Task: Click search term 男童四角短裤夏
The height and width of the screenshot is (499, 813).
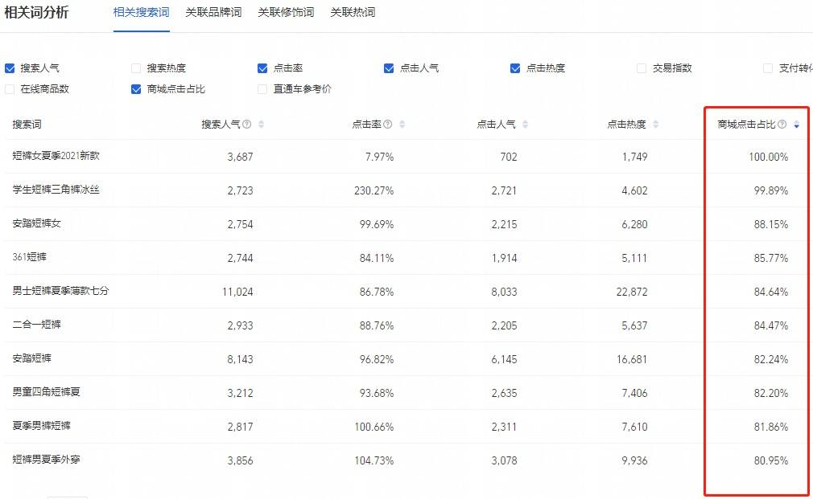Action: [x=47, y=392]
